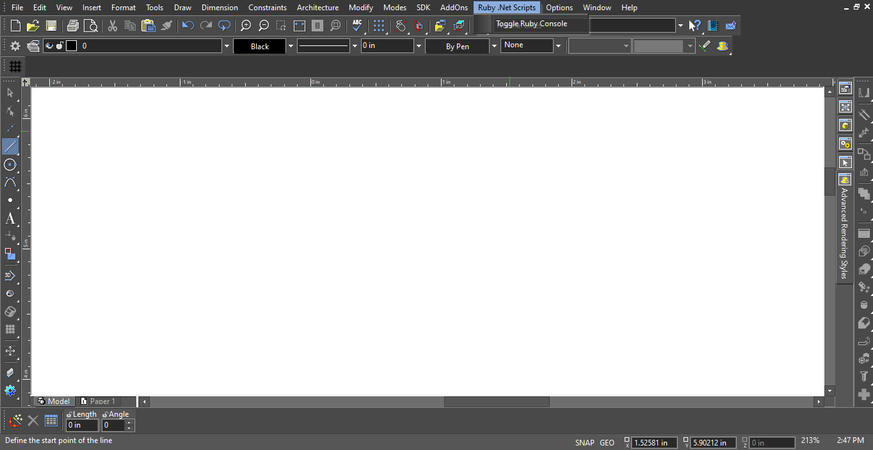The width and height of the screenshot is (873, 450).
Task: Click the Undo arrow icon
Action: click(188, 26)
